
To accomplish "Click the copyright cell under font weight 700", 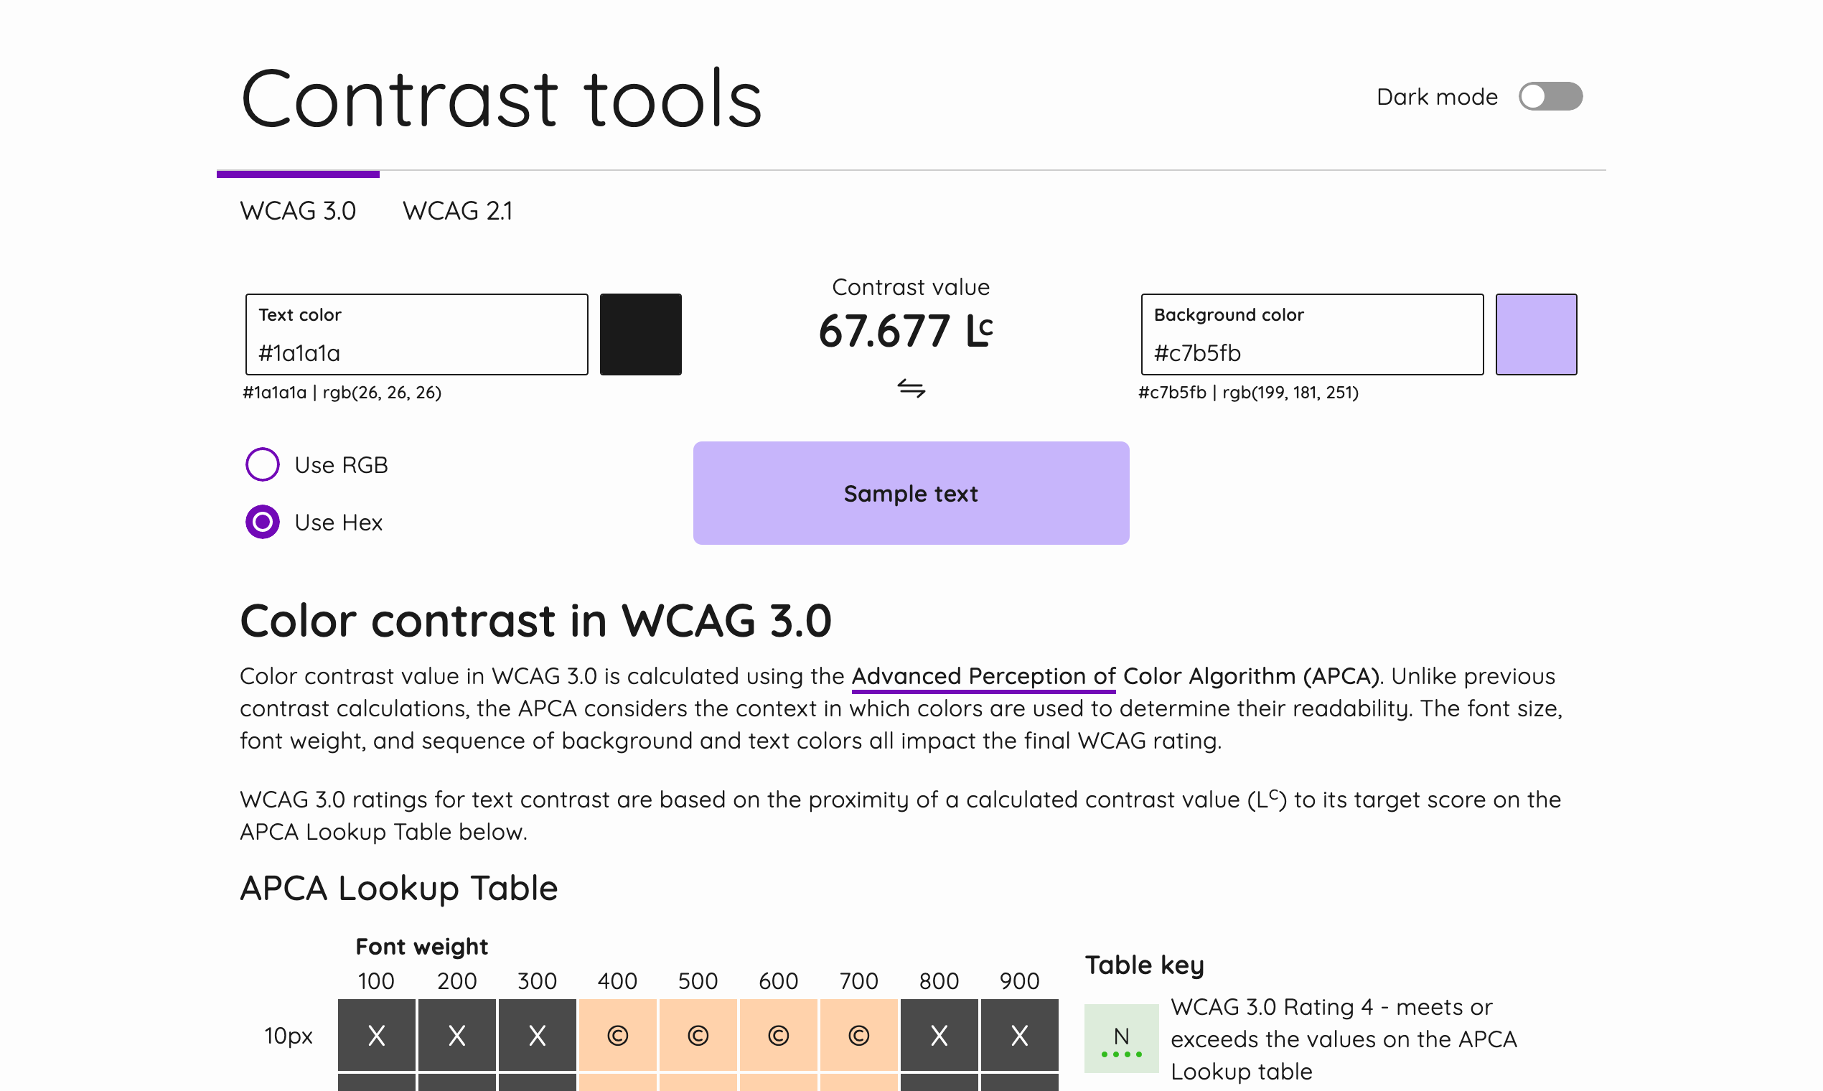I will tap(858, 1036).
